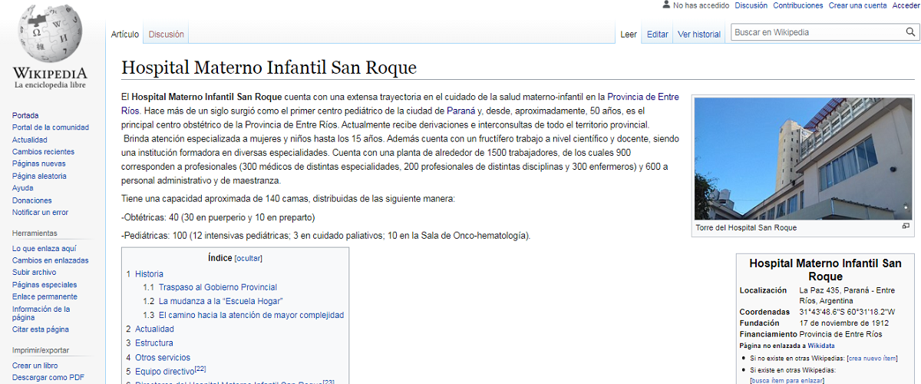Select Descargar como PDF option
This screenshot has height=384, width=921.
pyautogui.click(x=48, y=377)
